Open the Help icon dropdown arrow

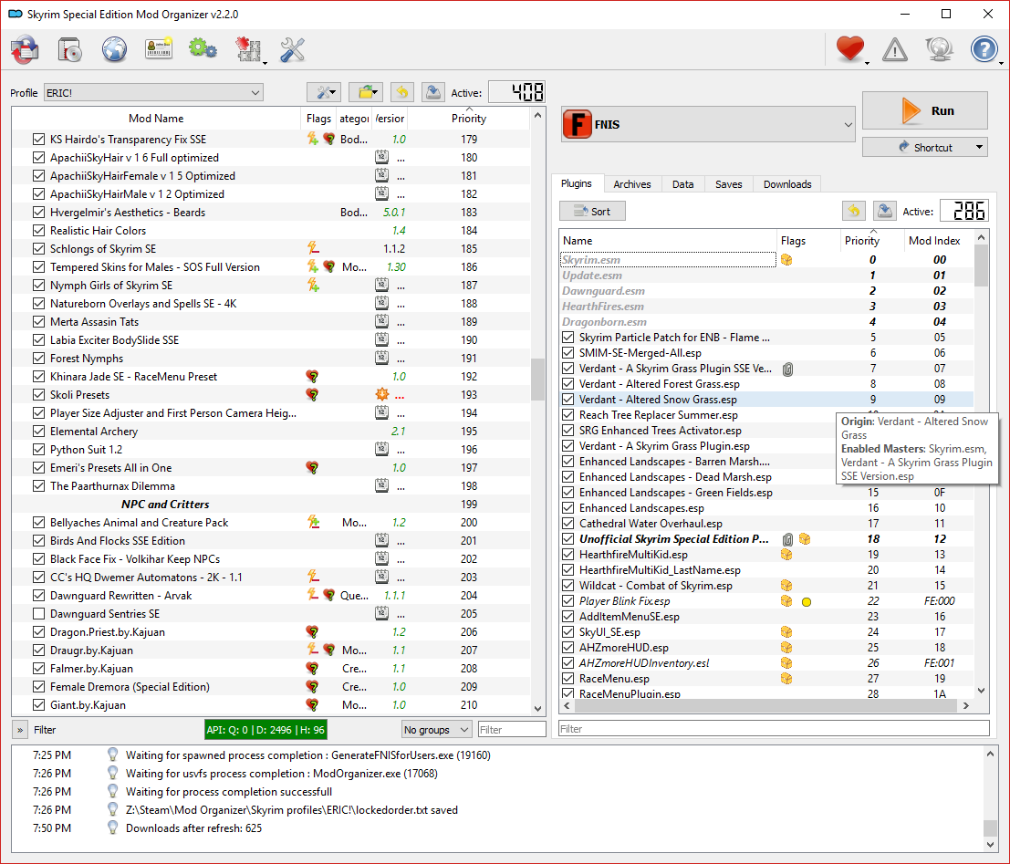coord(1001,63)
